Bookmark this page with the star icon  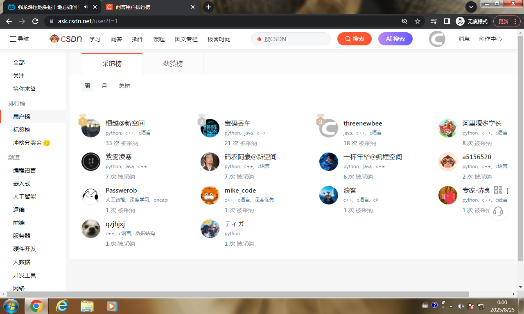click(x=418, y=21)
